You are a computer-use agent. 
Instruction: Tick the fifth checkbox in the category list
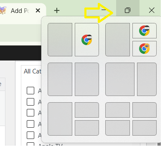[30, 135]
